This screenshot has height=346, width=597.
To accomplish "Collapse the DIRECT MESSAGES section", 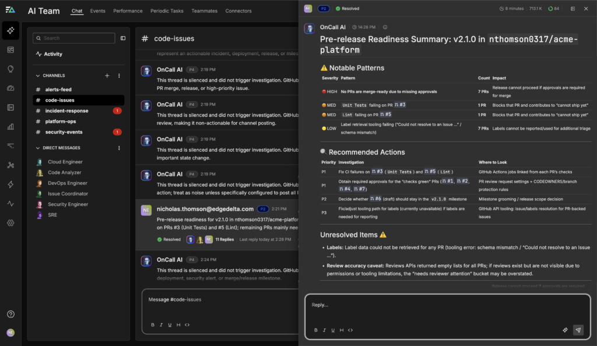I will click(38, 148).
